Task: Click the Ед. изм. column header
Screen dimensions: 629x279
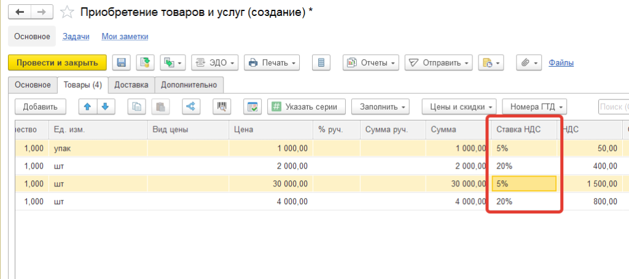Action: coord(98,130)
